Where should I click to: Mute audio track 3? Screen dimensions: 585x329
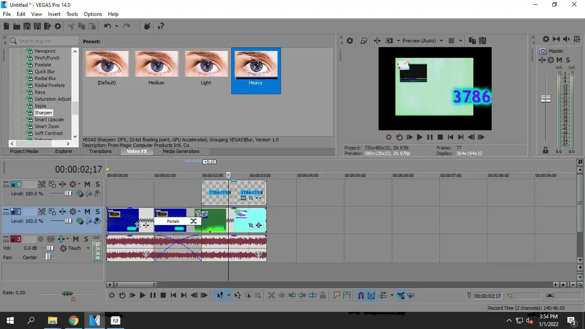click(x=76, y=239)
